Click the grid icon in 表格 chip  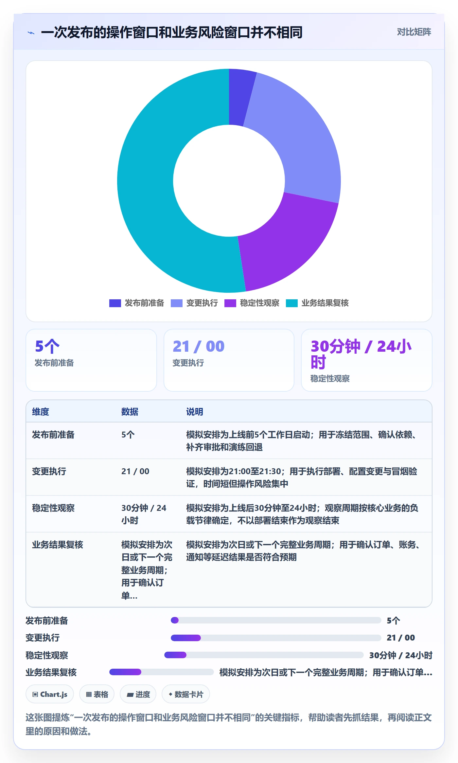[x=89, y=694]
